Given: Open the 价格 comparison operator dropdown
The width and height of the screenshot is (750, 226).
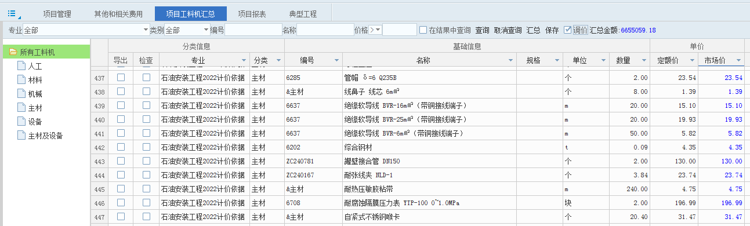Looking at the screenshot, I should coord(375,30).
